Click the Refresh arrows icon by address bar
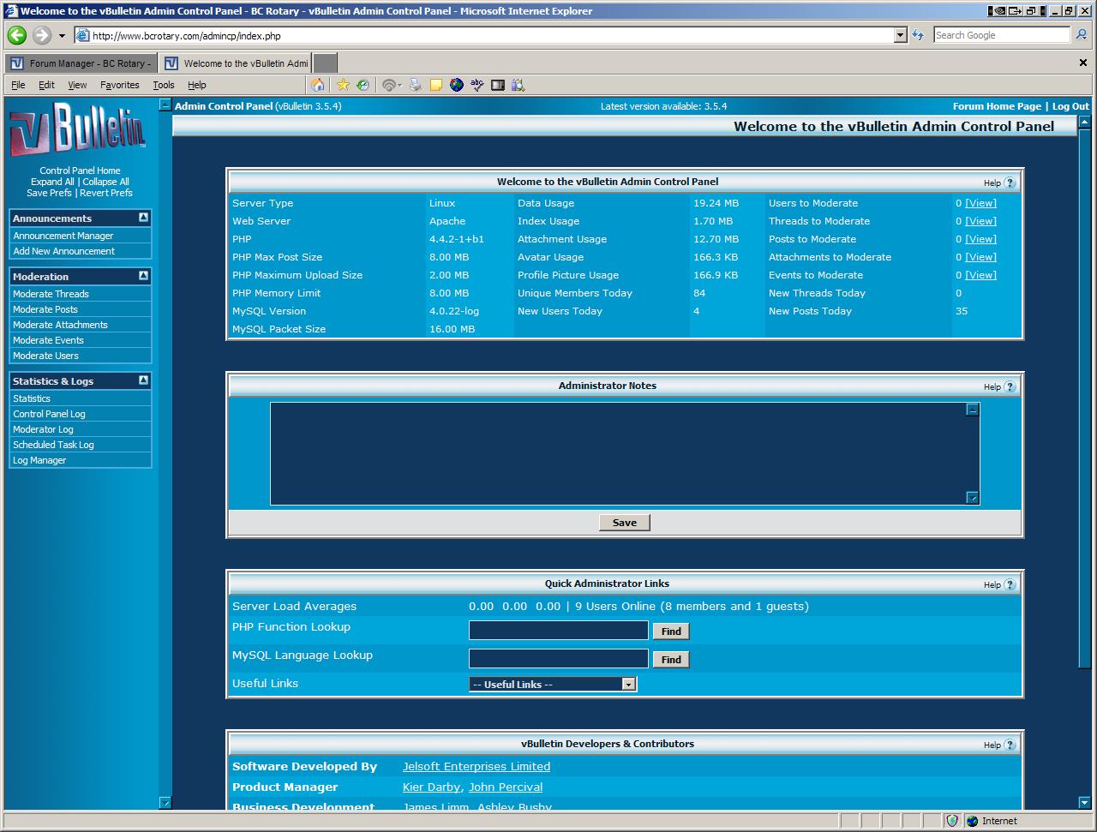The height and width of the screenshot is (832, 1097). 918,35
